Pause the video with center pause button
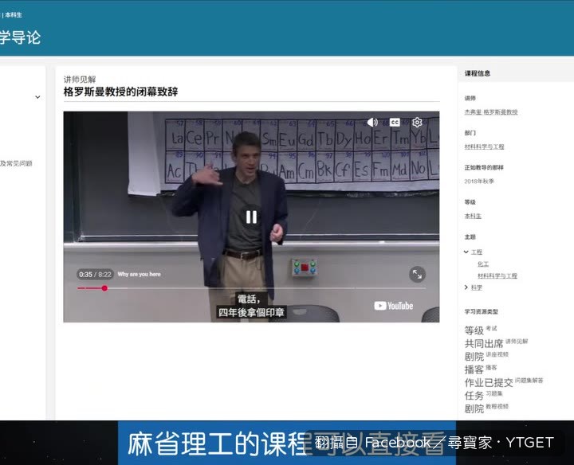574x465 pixels. point(251,217)
